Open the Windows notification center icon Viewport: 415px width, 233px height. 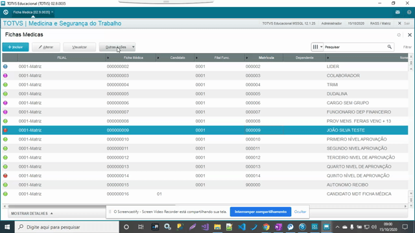[x=405, y=227]
